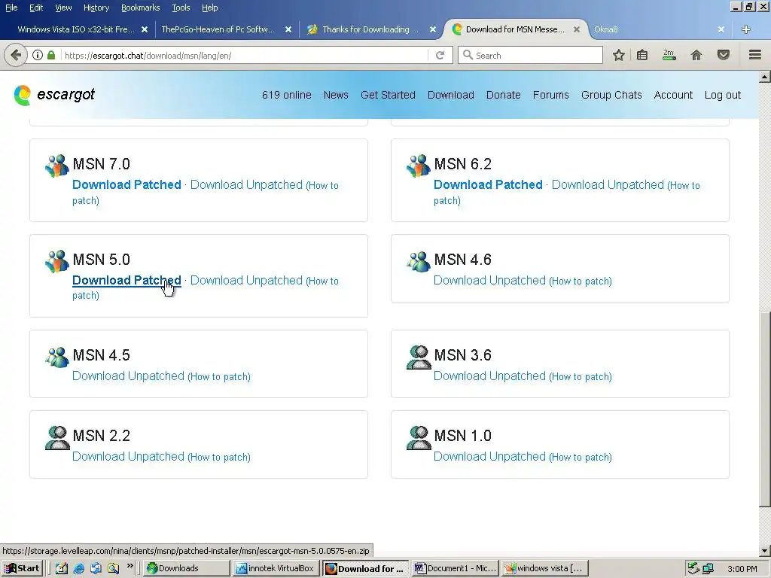Click the MSN 4.5 people icon
The width and height of the screenshot is (771, 578).
[x=57, y=357]
